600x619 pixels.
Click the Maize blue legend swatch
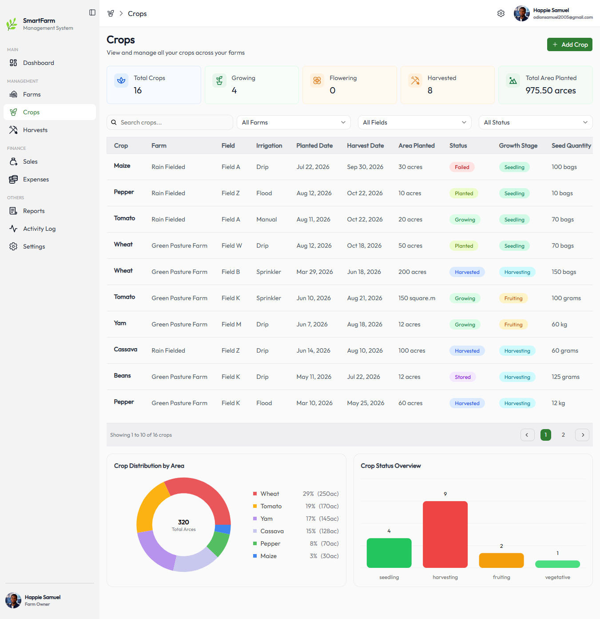[255, 556]
